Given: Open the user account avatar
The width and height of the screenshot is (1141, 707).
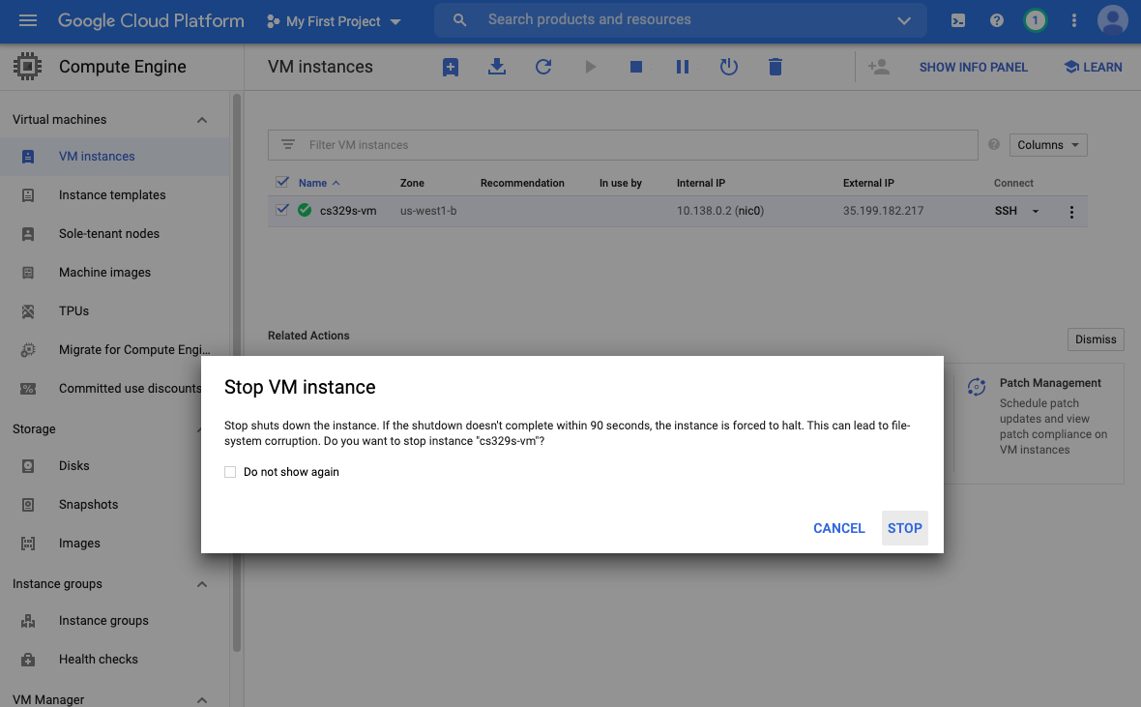Looking at the screenshot, I should coord(1113,20).
